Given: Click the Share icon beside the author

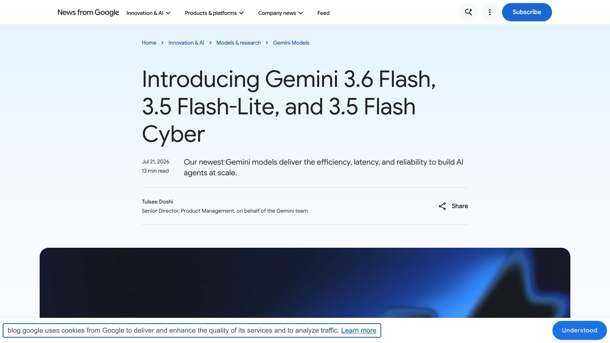Looking at the screenshot, I should click(442, 206).
